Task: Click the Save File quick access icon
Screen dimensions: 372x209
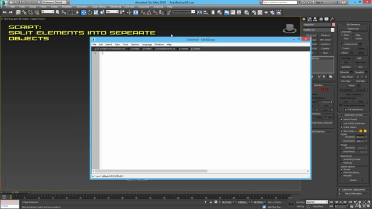Action: click(20, 2)
